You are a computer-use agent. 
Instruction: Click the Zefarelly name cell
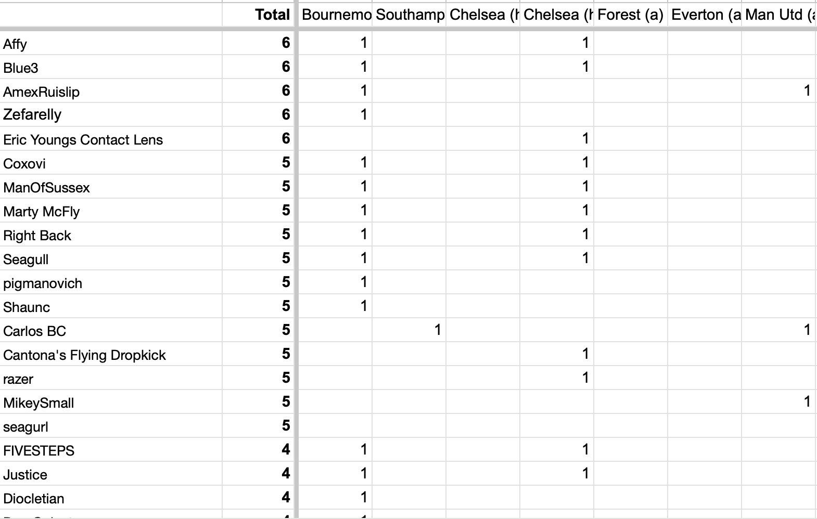point(111,115)
